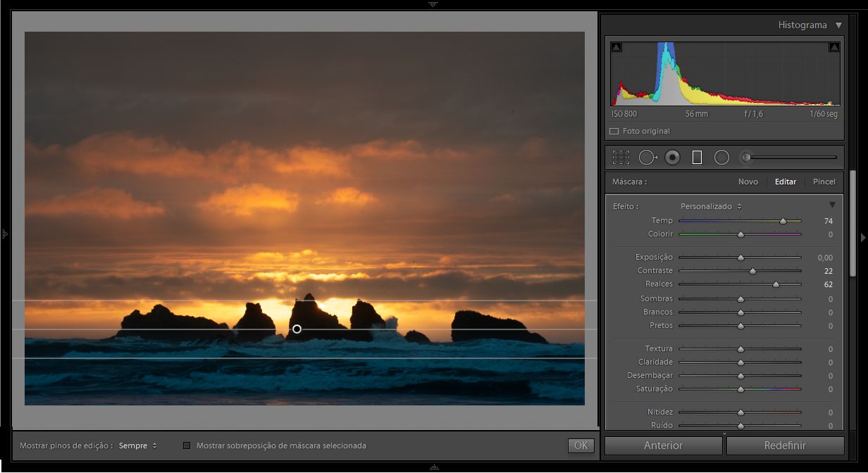This screenshot has height=473, width=868.
Task: Click the graduated filter edit pin
Action: (x=297, y=329)
